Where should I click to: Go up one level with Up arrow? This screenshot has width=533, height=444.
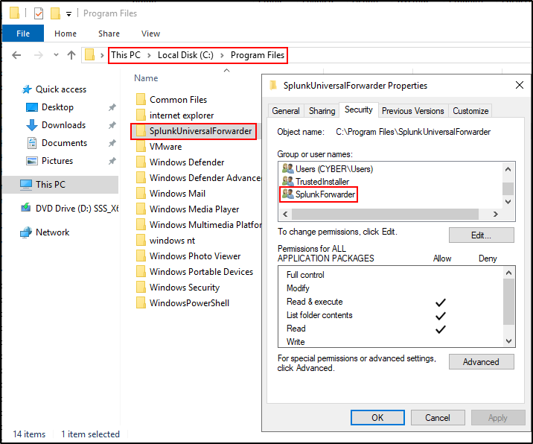pyautogui.click(x=71, y=55)
